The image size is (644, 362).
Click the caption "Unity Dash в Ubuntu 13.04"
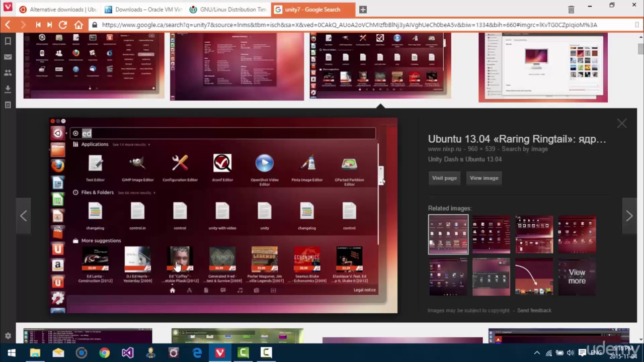coord(465,159)
